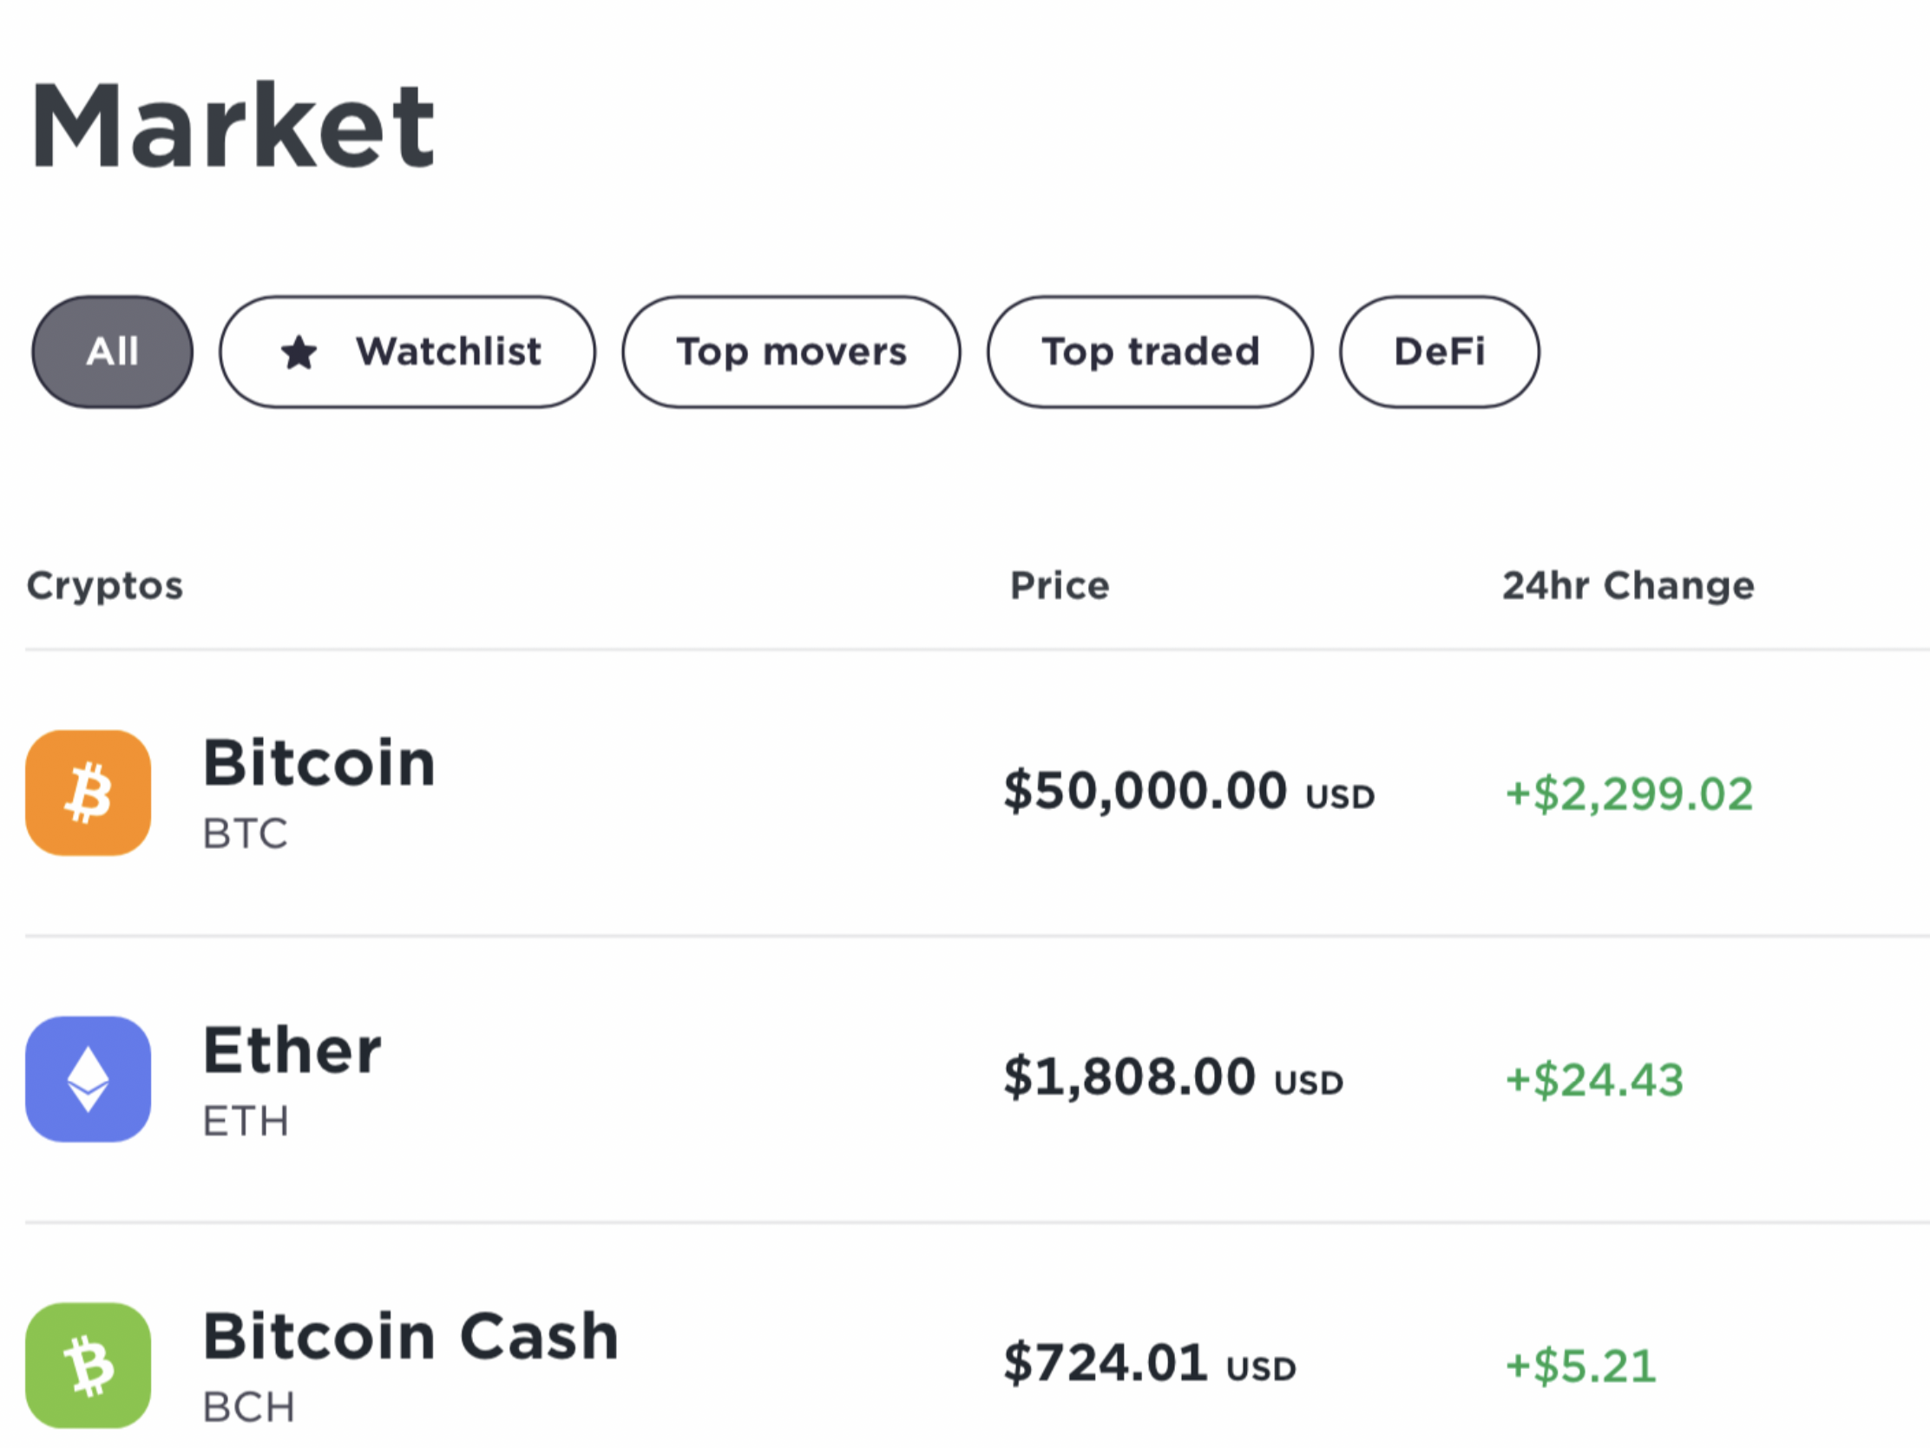Click Bitcoin price $50,000.00 USD
The image size is (1930, 1448).
[x=1189, y=792]
